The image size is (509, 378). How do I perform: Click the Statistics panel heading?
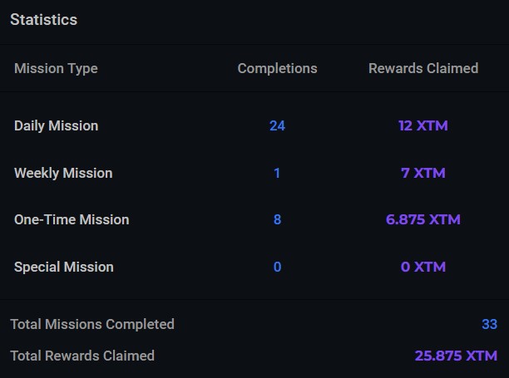44,20
